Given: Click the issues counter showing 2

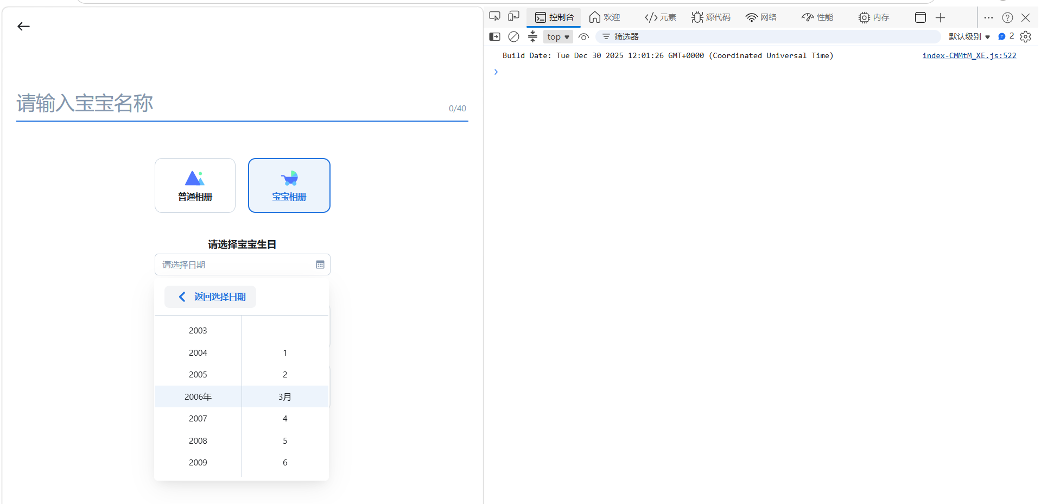Looking at the screenshot, I should 1006,36.
